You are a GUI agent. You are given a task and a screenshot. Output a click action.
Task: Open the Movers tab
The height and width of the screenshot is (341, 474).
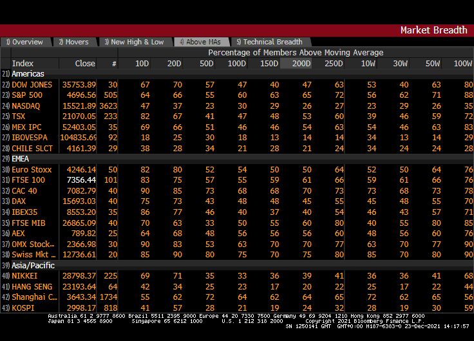click(x=73, y=42)
